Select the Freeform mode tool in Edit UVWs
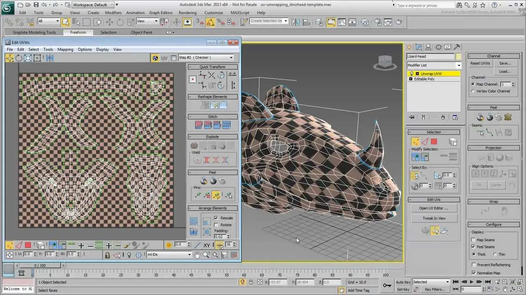 (x=37, y=58)
